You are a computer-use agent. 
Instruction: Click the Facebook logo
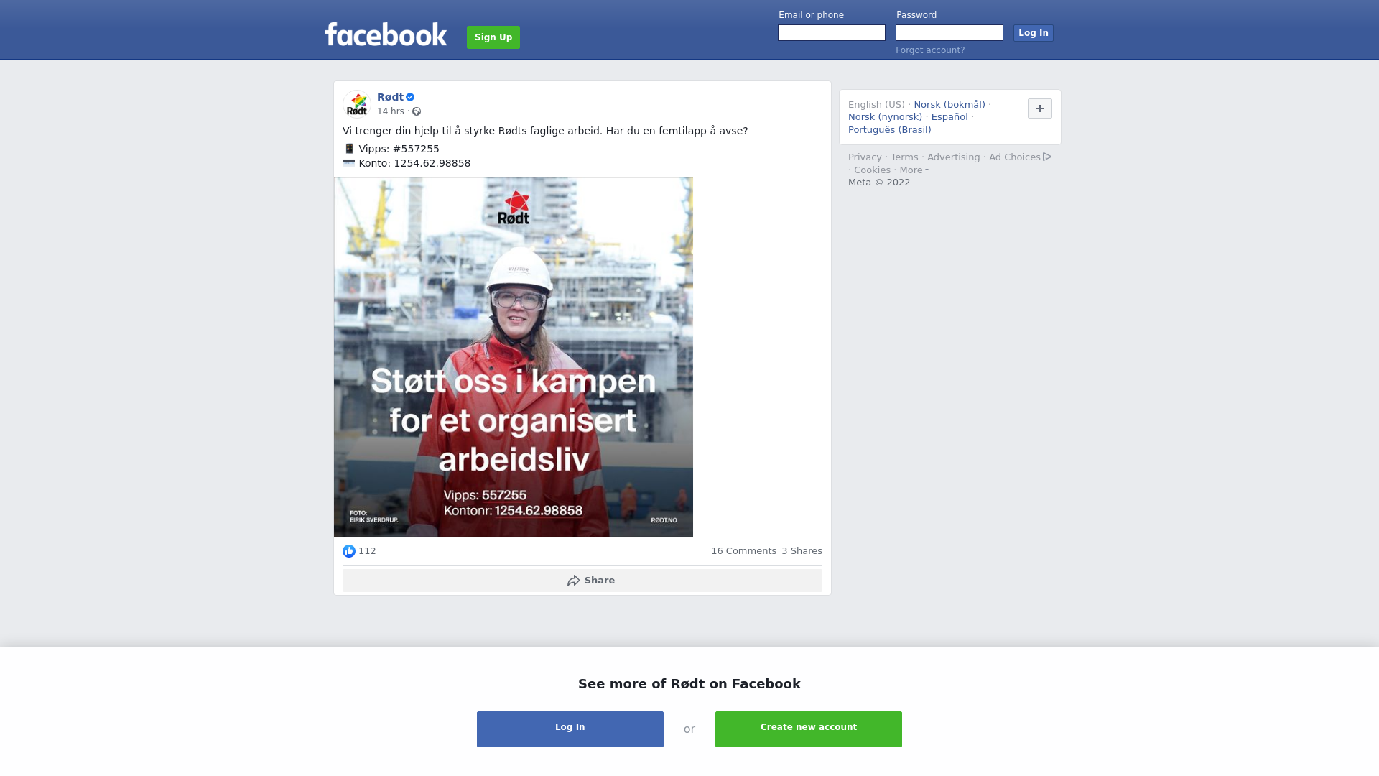pyautogui.click(x=386, y=34)
